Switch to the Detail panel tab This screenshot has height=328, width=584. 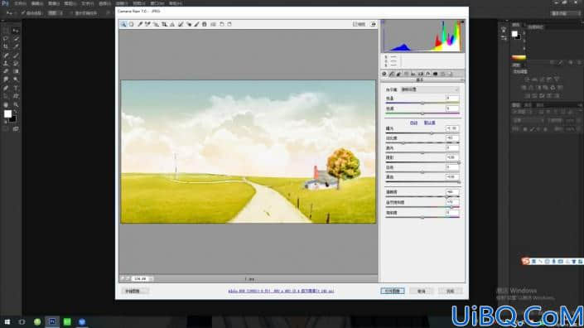point(399,74)
